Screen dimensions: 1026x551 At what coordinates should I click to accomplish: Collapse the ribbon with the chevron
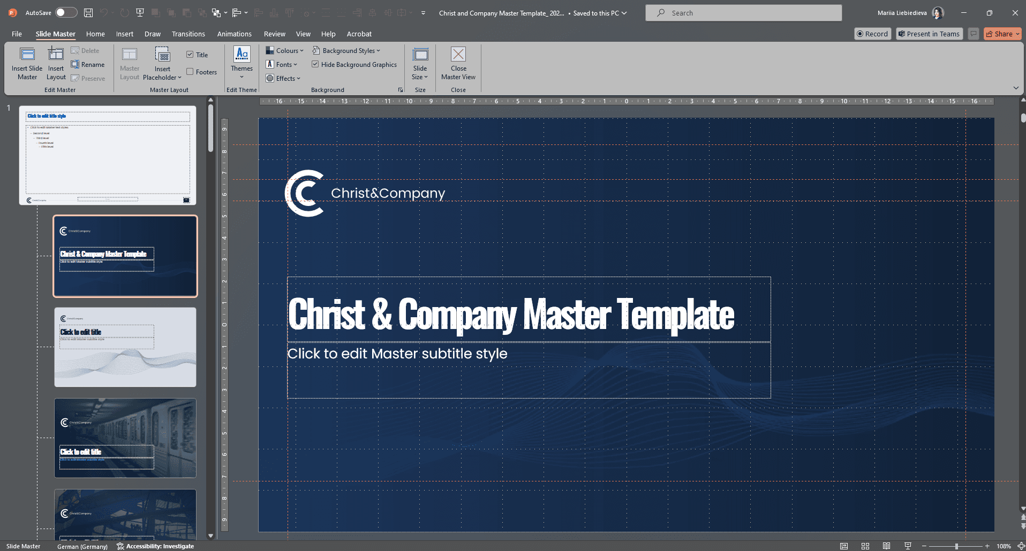tap(1016, 88)
